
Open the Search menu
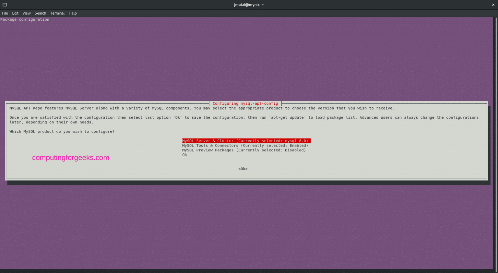(x=40, y=13)
